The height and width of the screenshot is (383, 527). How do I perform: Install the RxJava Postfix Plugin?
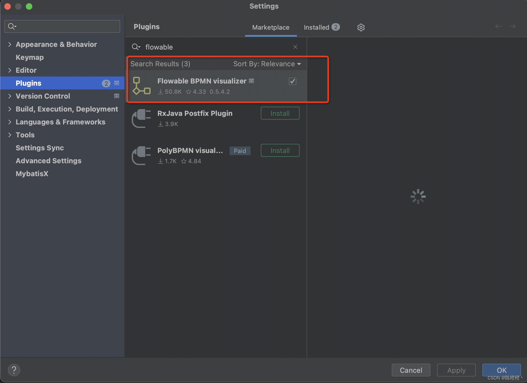280,113
